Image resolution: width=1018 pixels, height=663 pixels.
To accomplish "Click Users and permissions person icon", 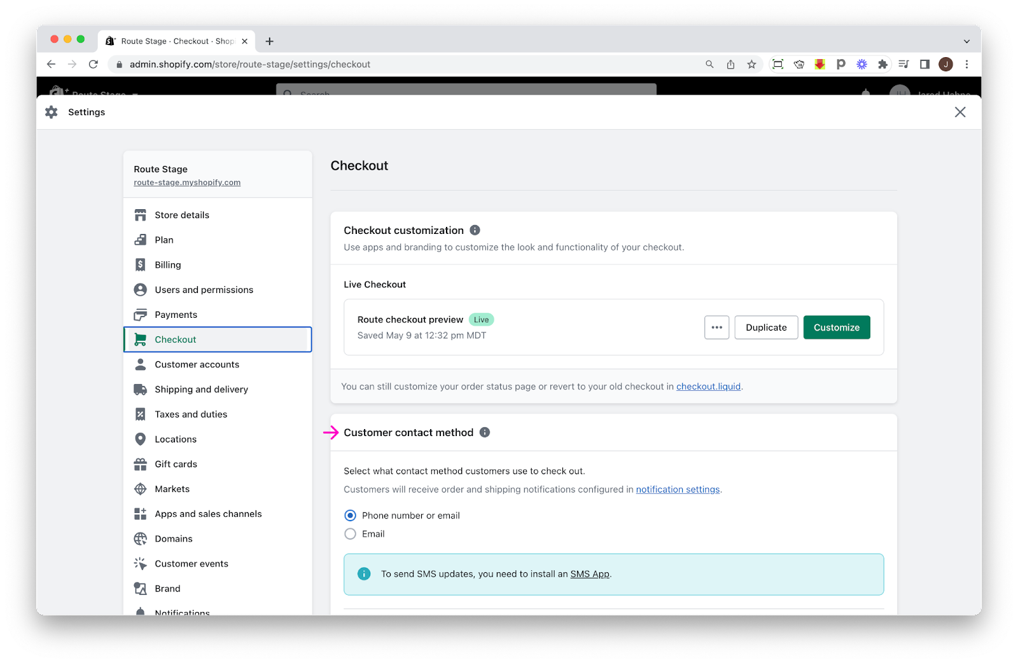I will [x=140, y=290].
